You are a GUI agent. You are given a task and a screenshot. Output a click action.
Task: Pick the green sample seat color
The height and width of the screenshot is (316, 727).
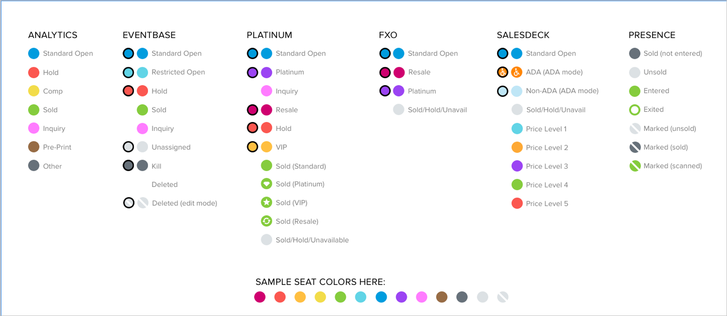tap(340, 297)
